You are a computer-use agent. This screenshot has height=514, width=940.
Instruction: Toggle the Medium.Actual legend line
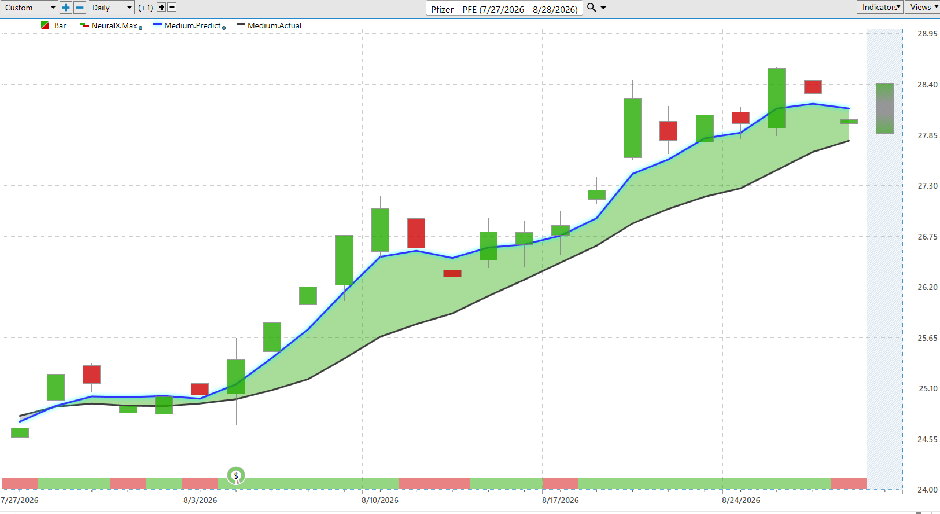point(241,25)
